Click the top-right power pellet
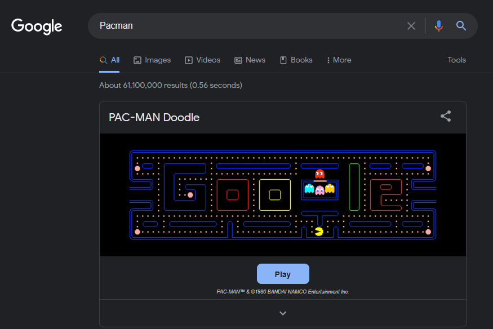 tap(428, 168)
